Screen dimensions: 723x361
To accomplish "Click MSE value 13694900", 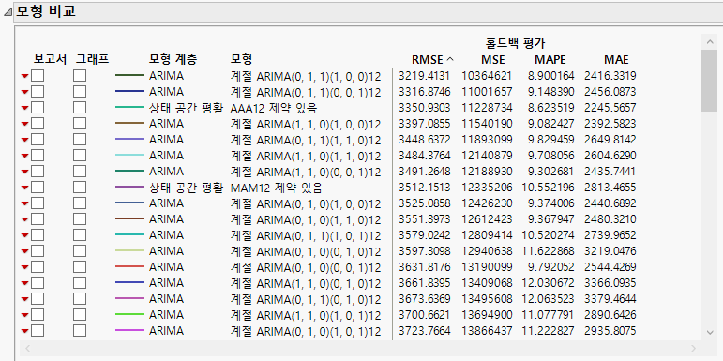I will [x=487, y=315].
